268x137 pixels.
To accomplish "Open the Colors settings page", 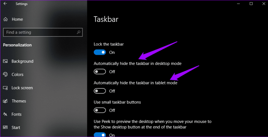I will click(x=17, y=74).
